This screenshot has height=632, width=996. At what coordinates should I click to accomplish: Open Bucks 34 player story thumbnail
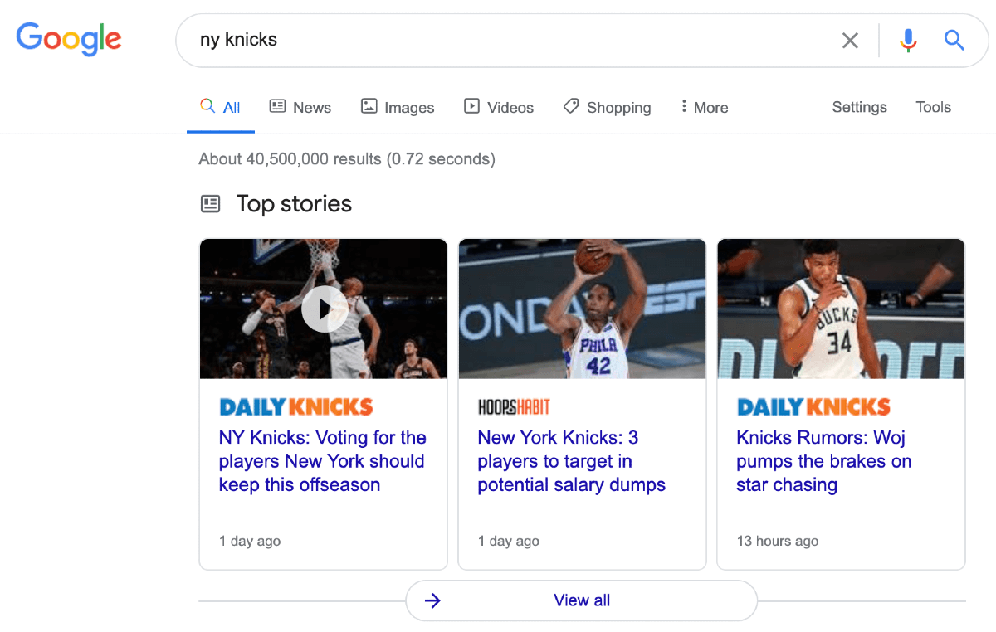click(x=841, y=309)
